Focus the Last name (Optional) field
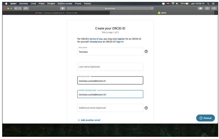The height and width of the screenshot is (139, 219). click(x=110, y=67)
